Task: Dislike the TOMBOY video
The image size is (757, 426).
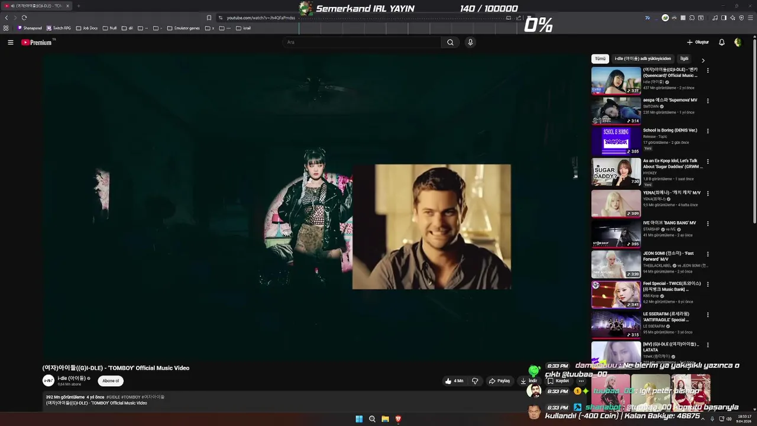Action: (475, 381)
